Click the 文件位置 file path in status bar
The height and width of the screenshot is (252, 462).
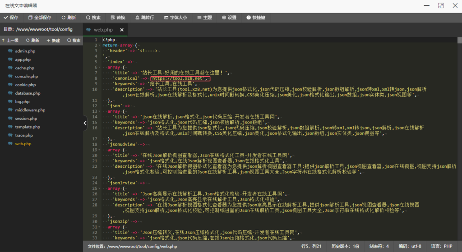click(132, 247)
